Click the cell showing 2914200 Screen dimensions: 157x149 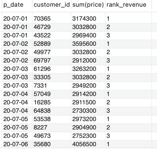point(88,94)
